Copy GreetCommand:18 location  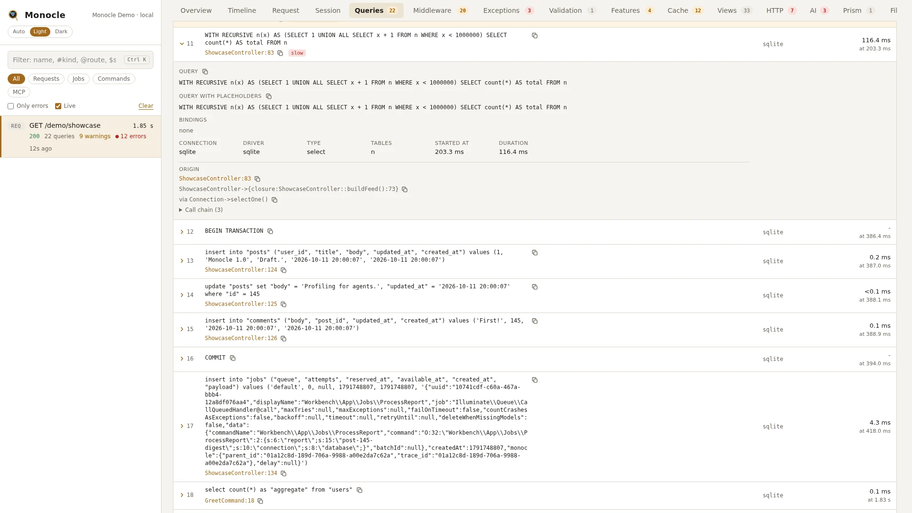click(260, 501)
